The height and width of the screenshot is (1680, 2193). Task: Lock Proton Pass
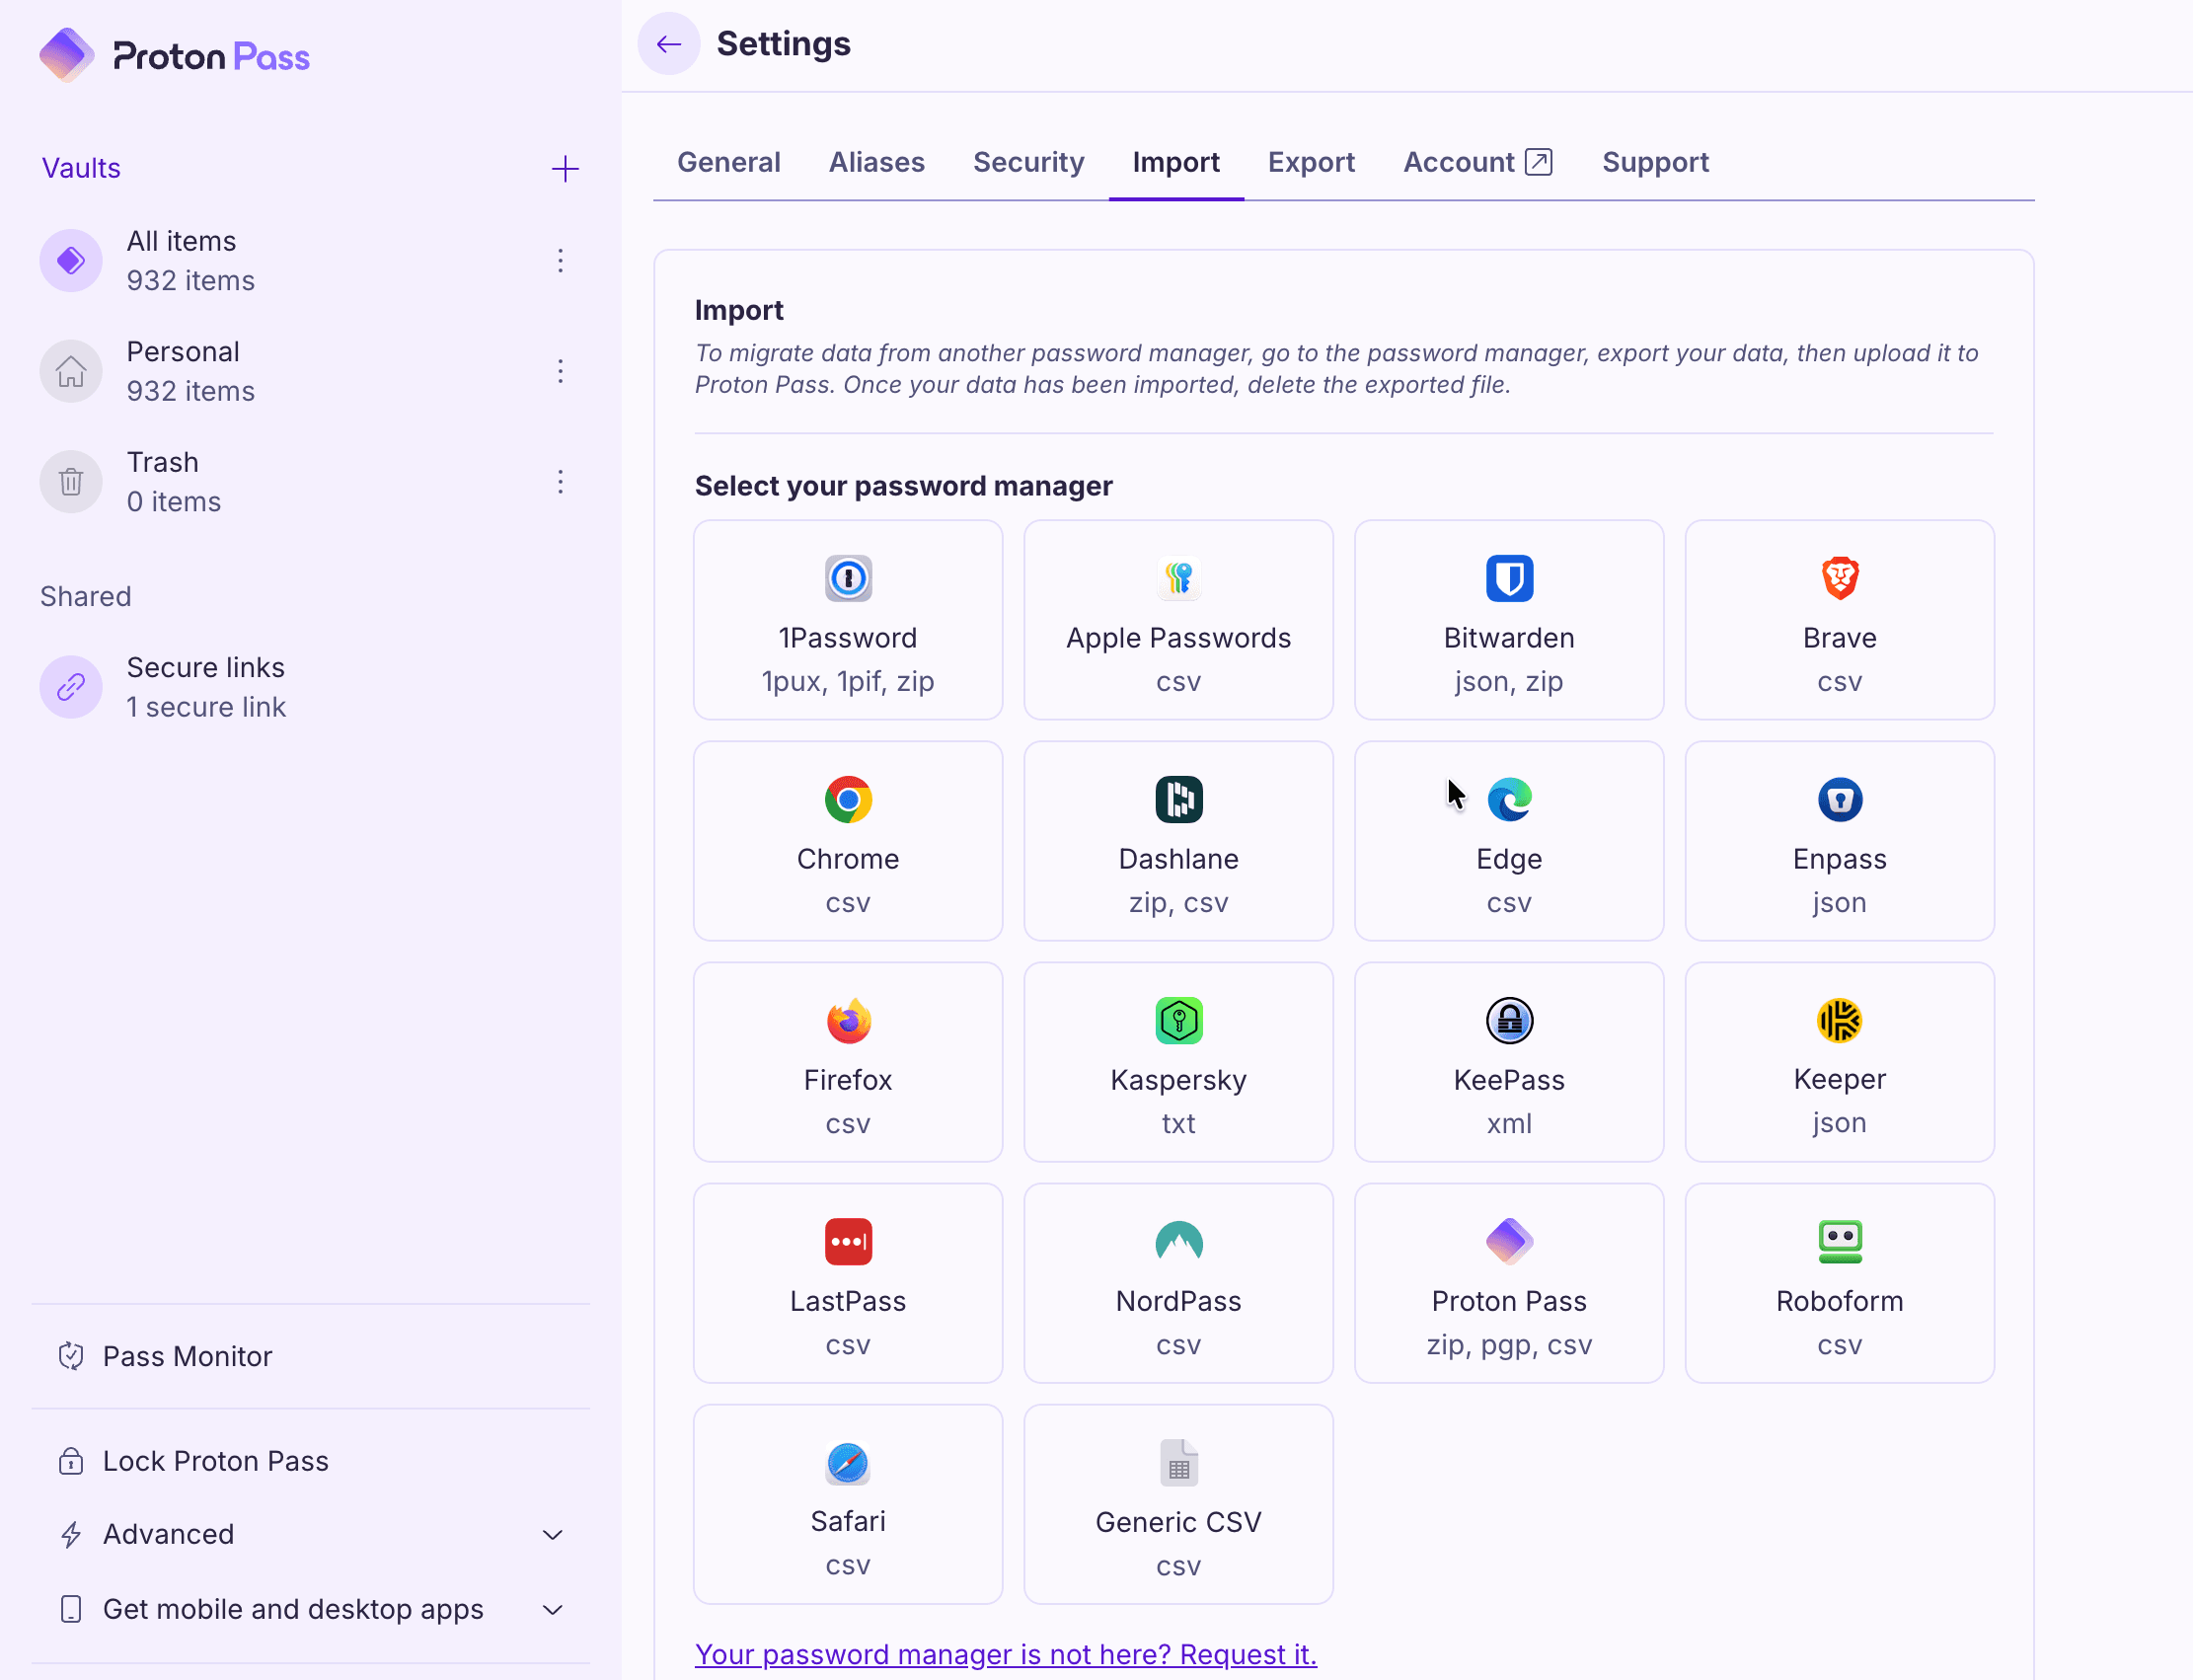coord(215,1461)
